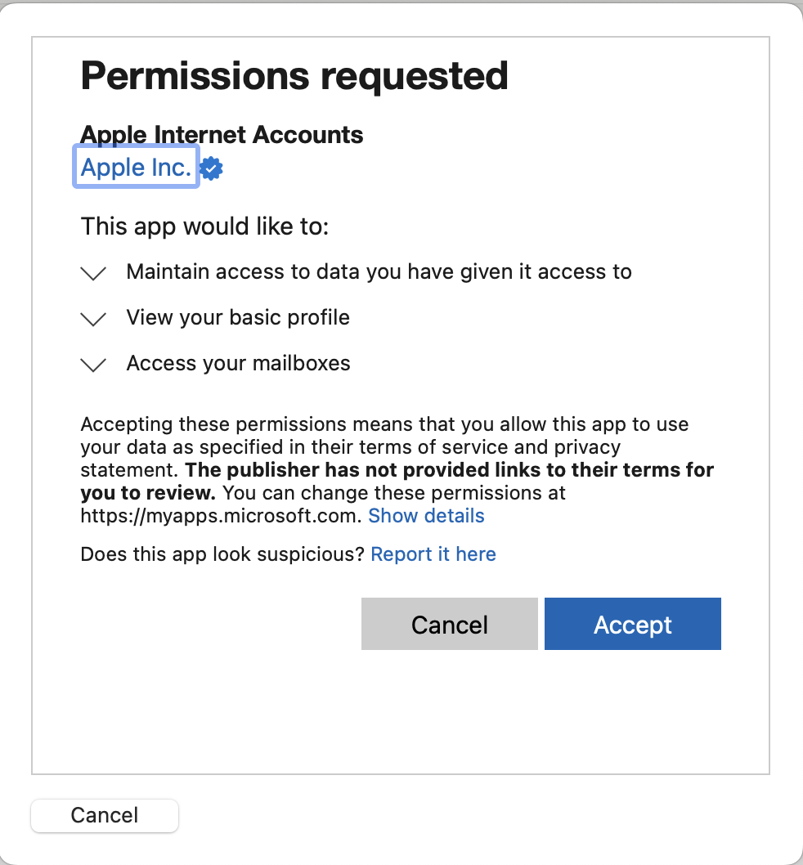This screenshot has width=803, height=865.
Task: Click the blue verified publisher badge
Action: click(x=212, y=168)
